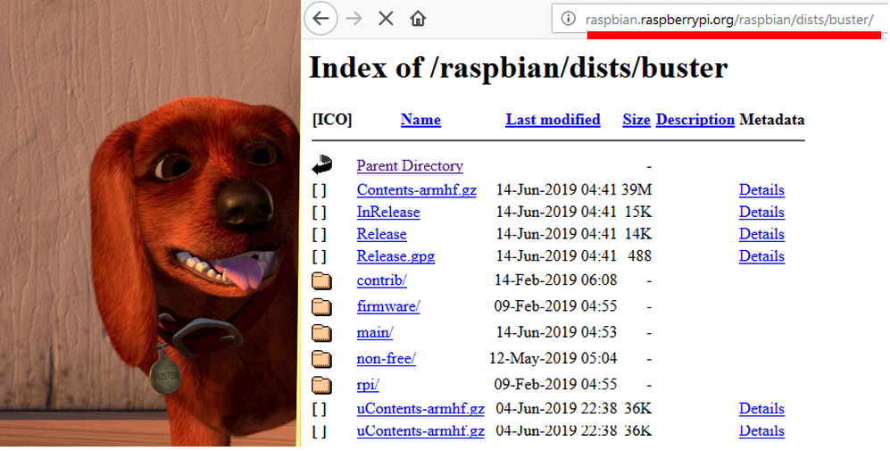This screenshot has width=890, height=451.
Task: Click the 14-Feb-2019 06:08 date
Action: [555, 280]
